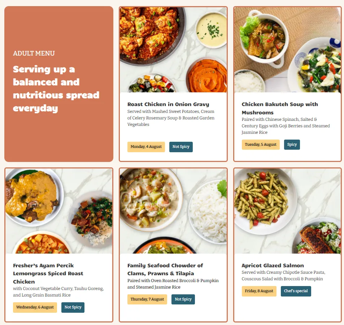Open the Roast Chicken in Onion Gravy photo
Screen dimensions: 344x325
(173, 50)
